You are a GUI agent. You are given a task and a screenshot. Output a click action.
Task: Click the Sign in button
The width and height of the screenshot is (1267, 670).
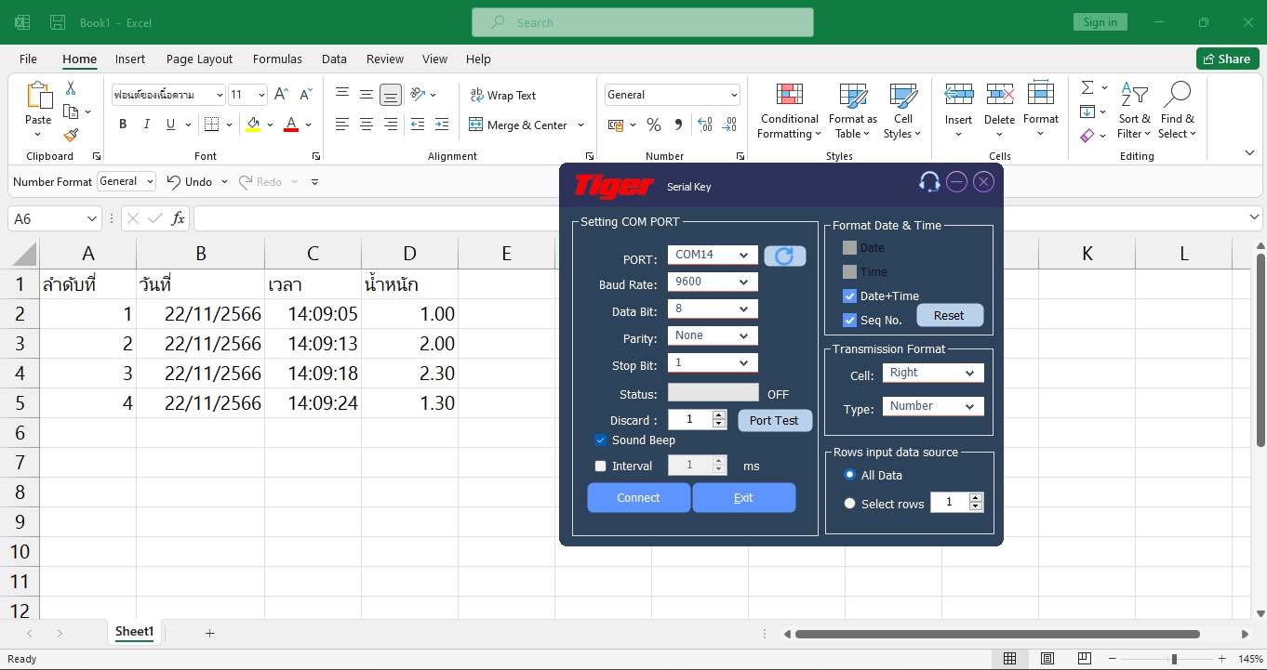1100,22
